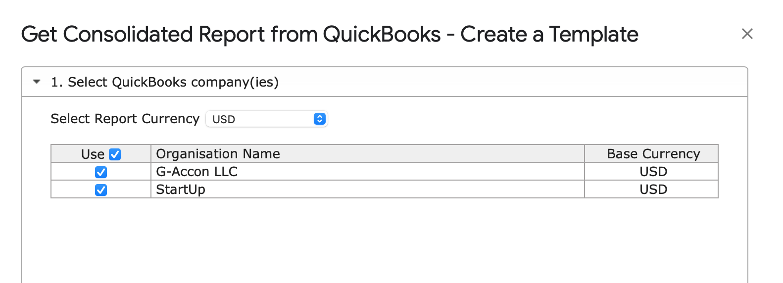Select the G-Accon LLC organisation name cell
The image size is (783, 283).
tap(367, 172)
